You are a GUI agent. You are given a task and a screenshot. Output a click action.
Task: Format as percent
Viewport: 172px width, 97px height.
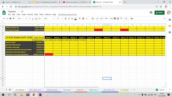click(29, 19)
